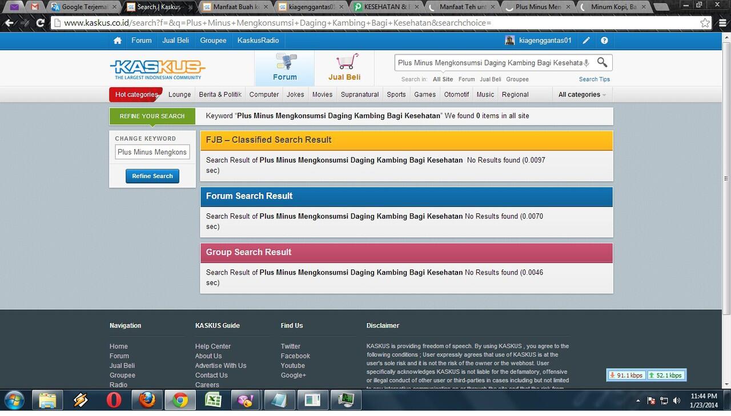Click the Refine Search button

point(152,176)
